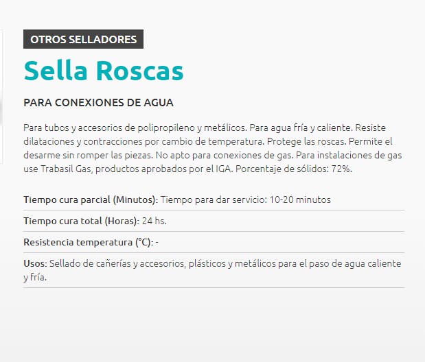The width and height of the screenshot is (425, 362).
Task: Click the OTROS SELLADORES category badge
Action: pyautogui.click(x=83, y=39)
